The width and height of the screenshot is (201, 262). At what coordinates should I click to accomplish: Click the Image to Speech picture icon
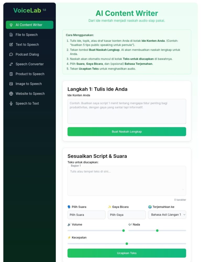click(11, 84)
